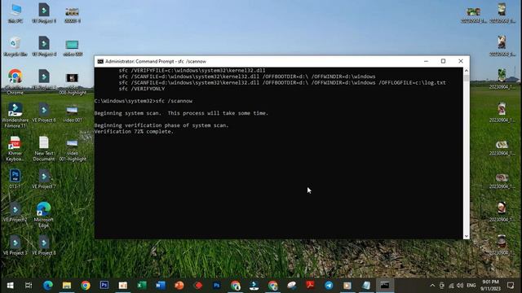Image resolution: width=522 pixels, height=293 pixels.
Task: Open the Command Prompt title bar system icon
Action: click(100, 62)
